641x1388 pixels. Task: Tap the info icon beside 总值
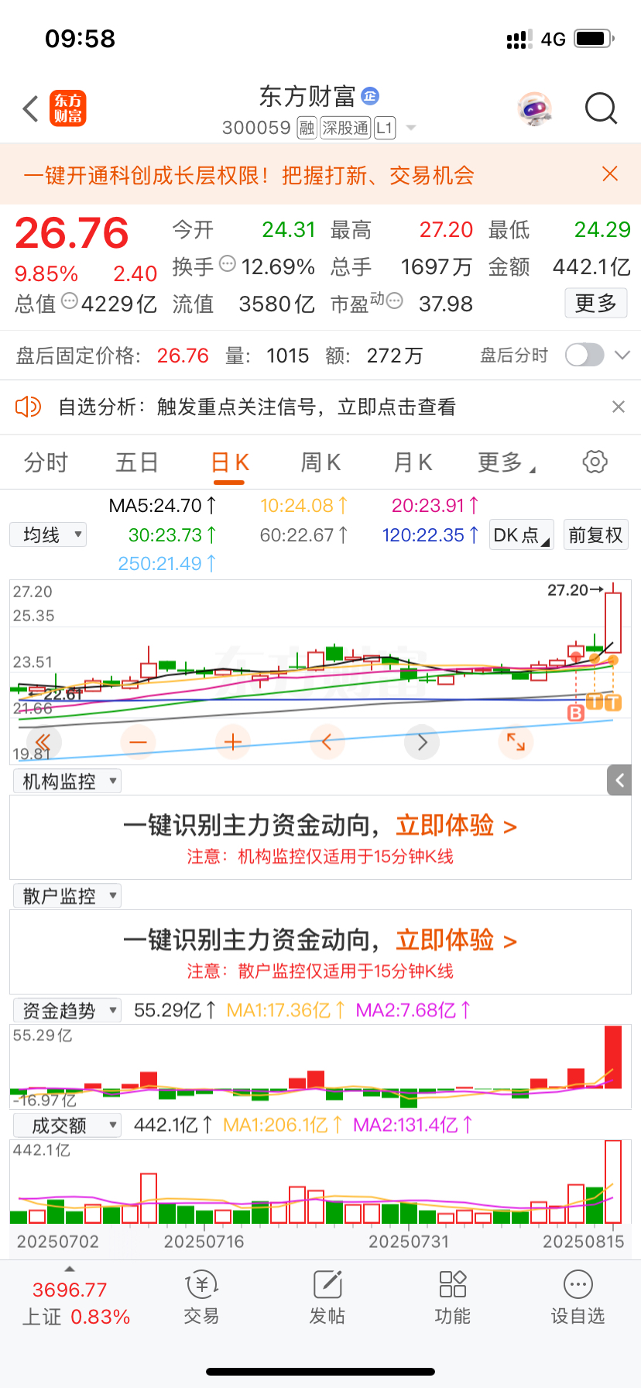point(70,301)
